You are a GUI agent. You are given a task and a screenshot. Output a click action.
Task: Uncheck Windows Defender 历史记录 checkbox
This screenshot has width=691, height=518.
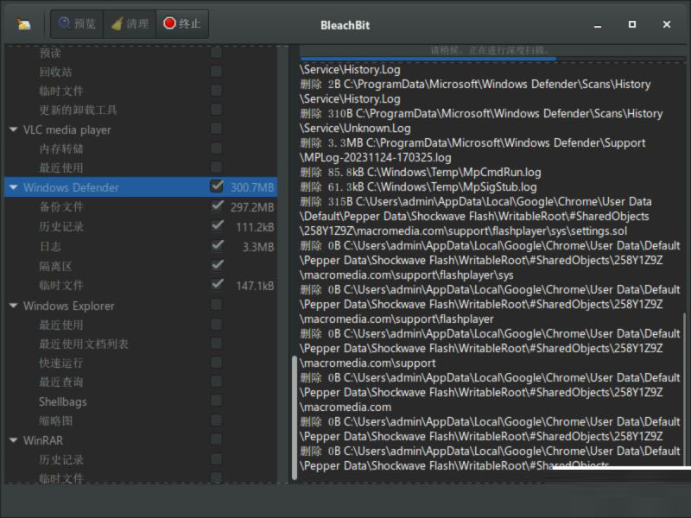coord(217,225)
